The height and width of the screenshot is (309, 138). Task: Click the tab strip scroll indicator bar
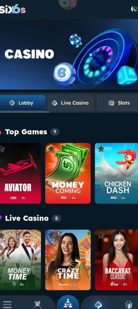coord(24,112)
